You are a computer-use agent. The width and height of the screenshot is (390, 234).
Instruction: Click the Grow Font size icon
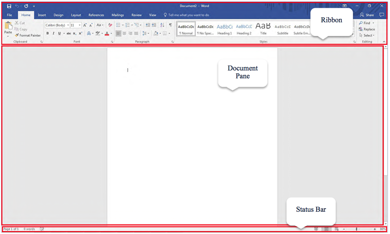click(85, 25)
